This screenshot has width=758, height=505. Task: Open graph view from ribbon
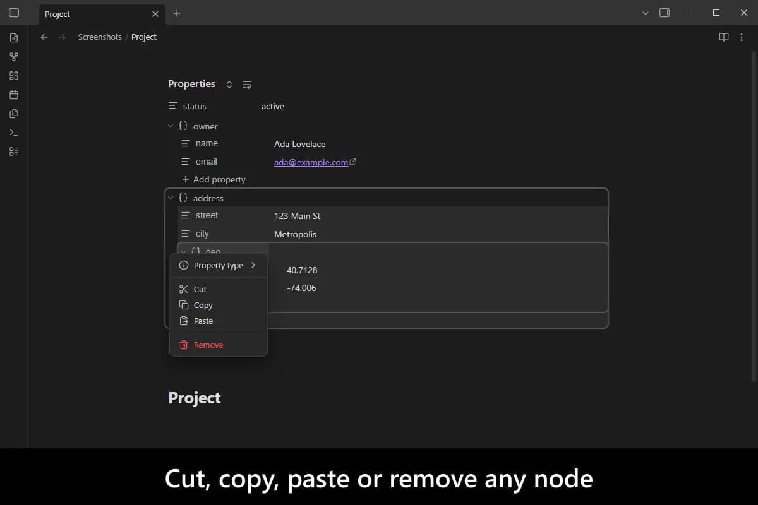click(13, 57)
